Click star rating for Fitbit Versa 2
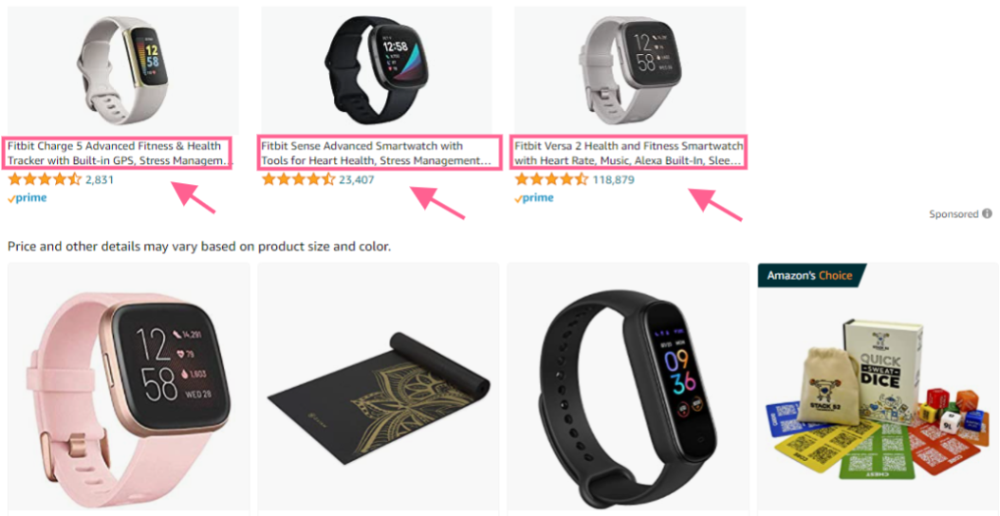This screenshot has height=516, width=1000. (551, 179)
